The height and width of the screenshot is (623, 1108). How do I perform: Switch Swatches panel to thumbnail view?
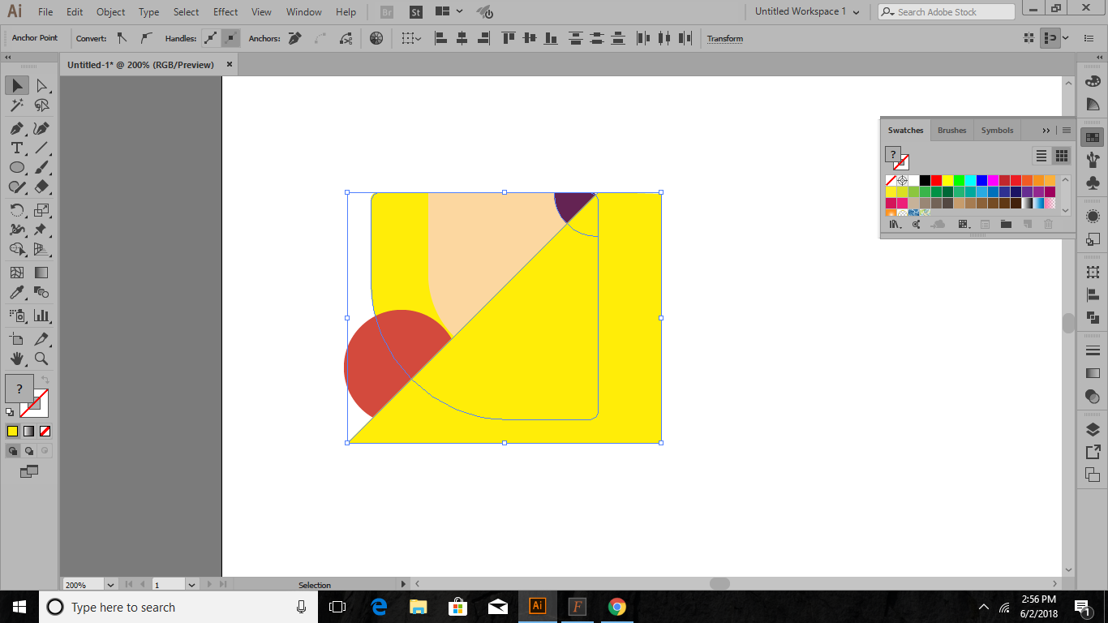(x=1061, y=156)
